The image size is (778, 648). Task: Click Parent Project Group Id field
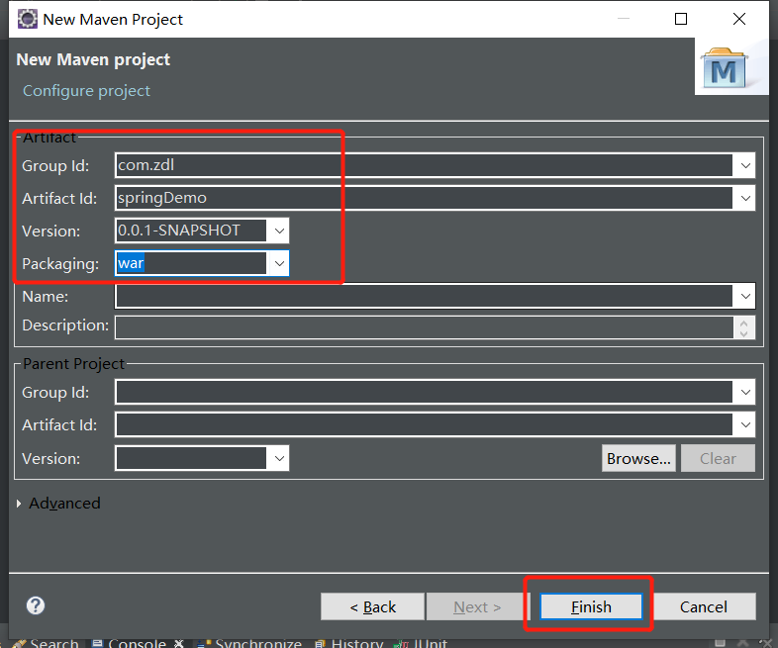424,392
